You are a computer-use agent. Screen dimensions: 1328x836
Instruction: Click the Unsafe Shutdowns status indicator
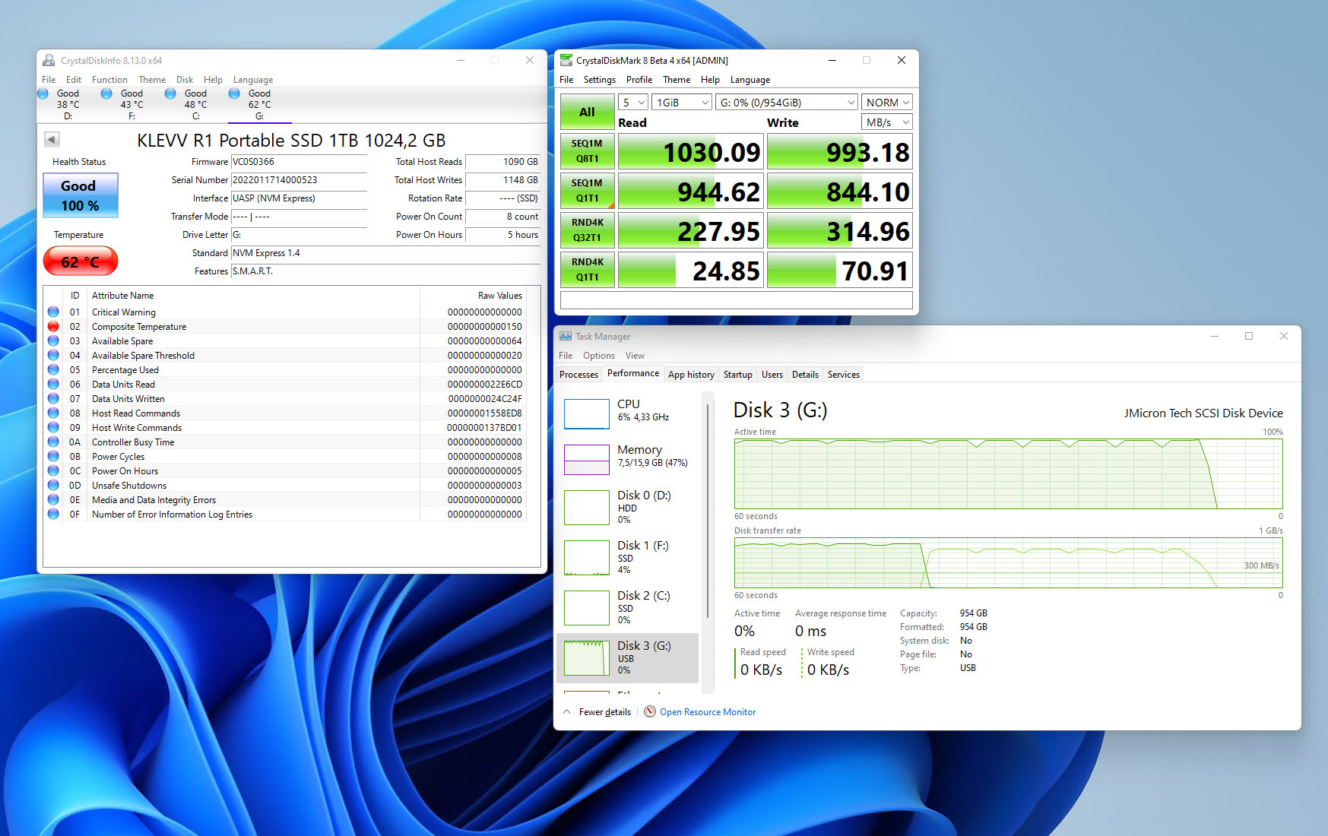[x=53, y=485]
